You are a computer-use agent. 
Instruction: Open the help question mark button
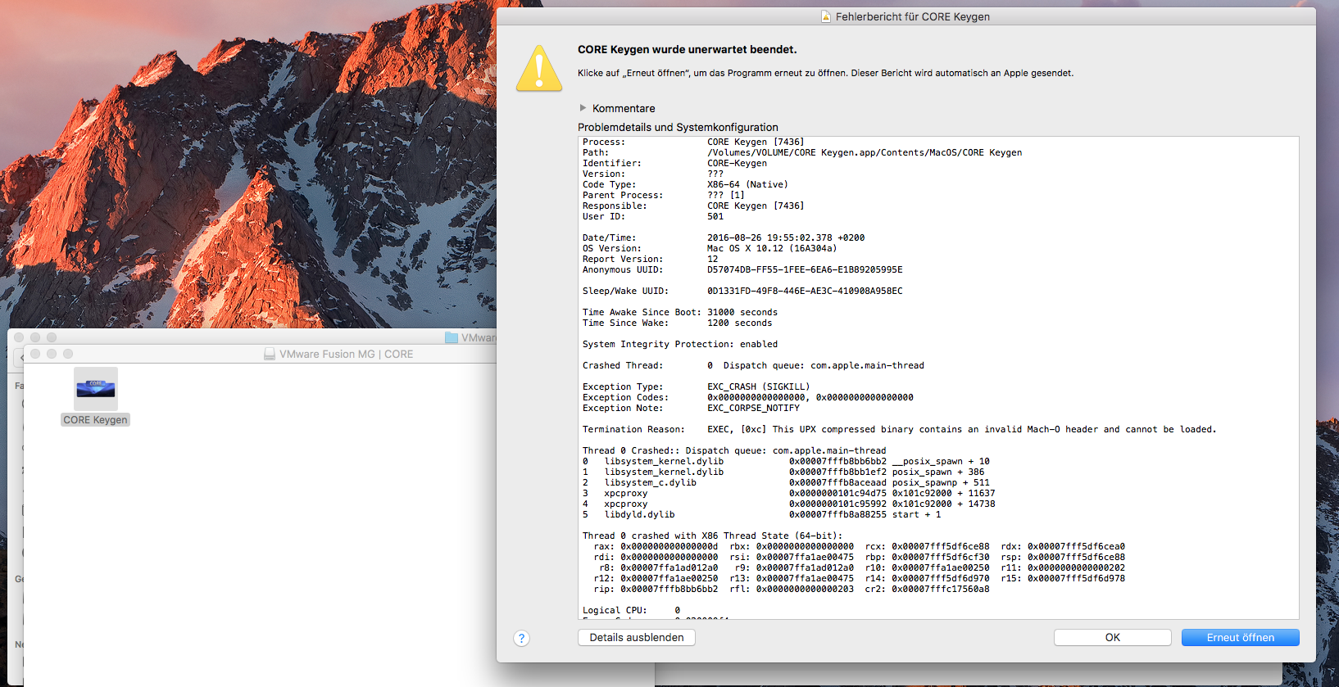tap(522, 638)
